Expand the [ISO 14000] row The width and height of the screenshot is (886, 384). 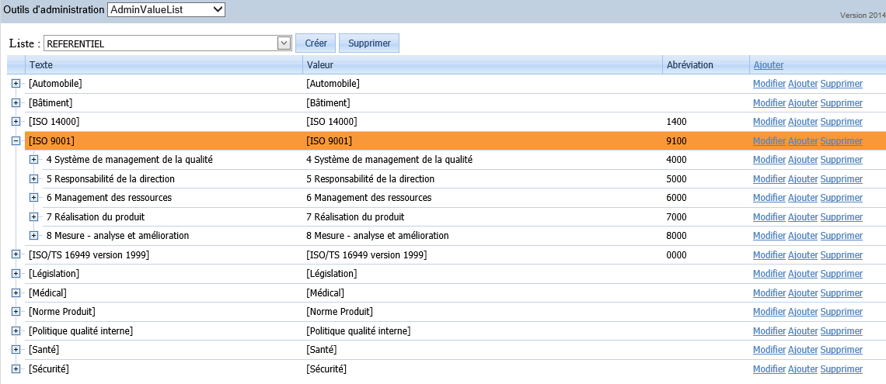point(16,122)
